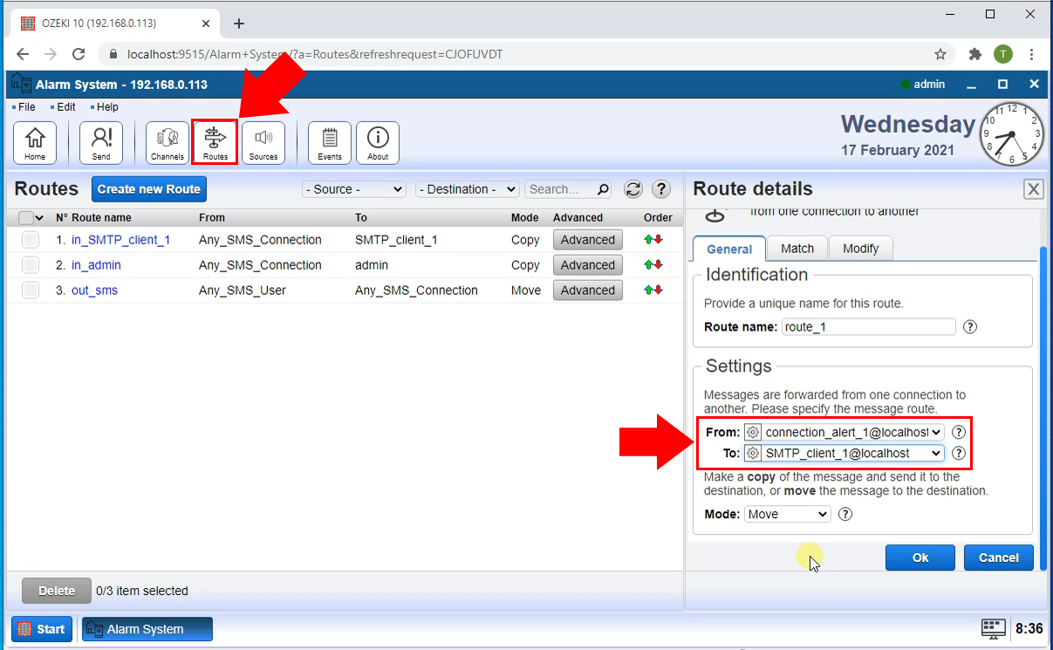This screenshot has width=1053, height=650.
Task: Open help icon next to Mode dropdown
Action: (844, 515)
